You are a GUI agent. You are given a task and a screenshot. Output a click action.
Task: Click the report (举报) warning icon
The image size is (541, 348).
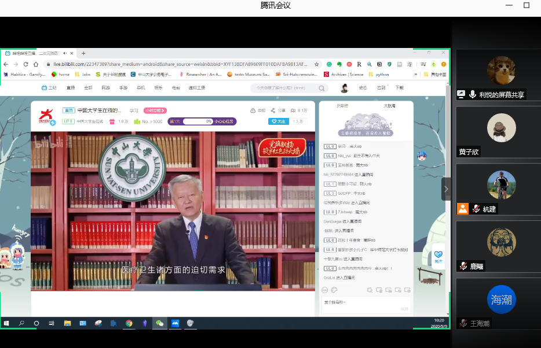253,110
